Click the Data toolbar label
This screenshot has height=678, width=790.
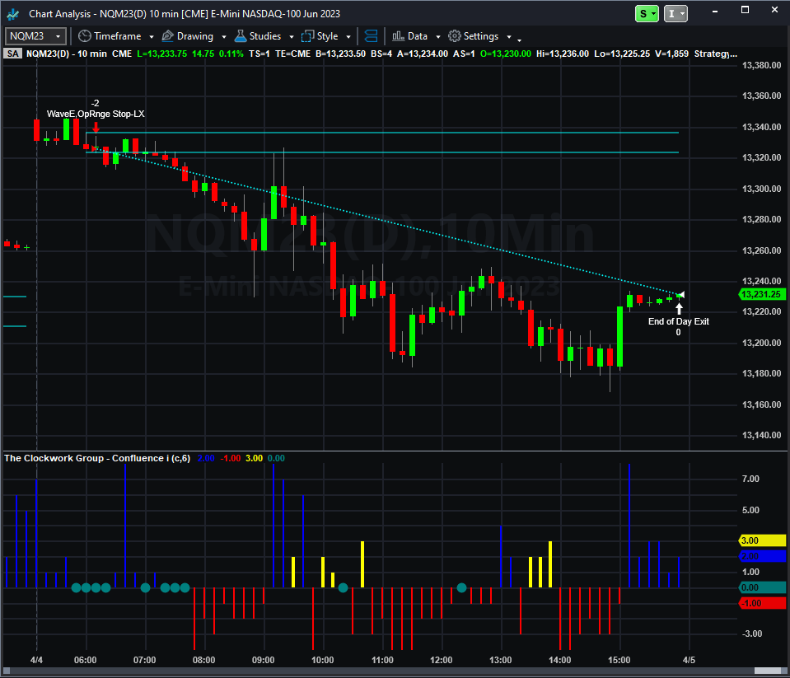[x=418, y=36]
